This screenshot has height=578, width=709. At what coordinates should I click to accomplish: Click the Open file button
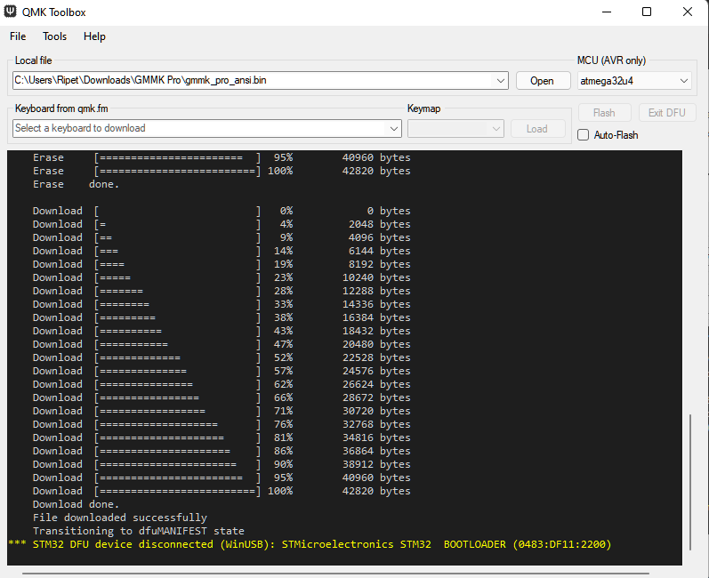(543, 80)
